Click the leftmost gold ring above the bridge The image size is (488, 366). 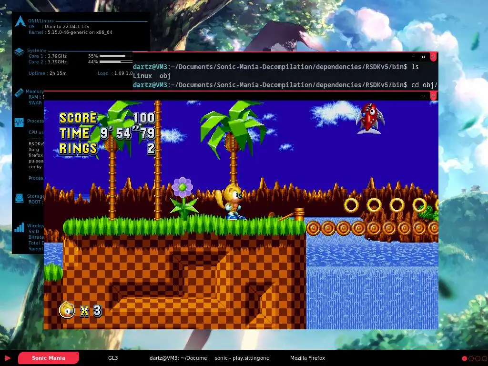click(x=351, y=205)
